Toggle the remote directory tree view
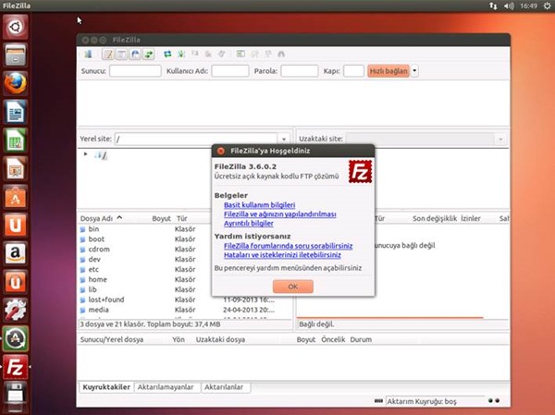The image size is (555, 415). (135, 55)
